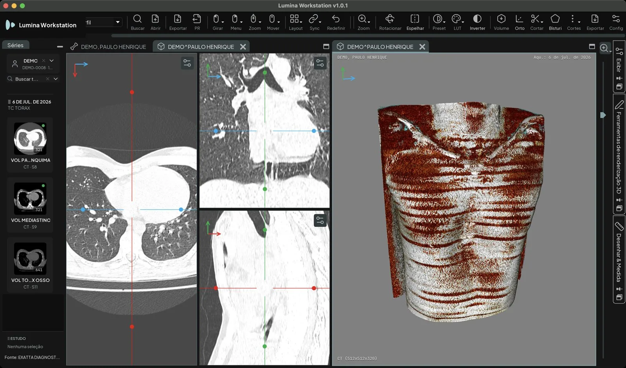The image size is (626, 368).
Task: Open Config settings
Action: point(616,22)
